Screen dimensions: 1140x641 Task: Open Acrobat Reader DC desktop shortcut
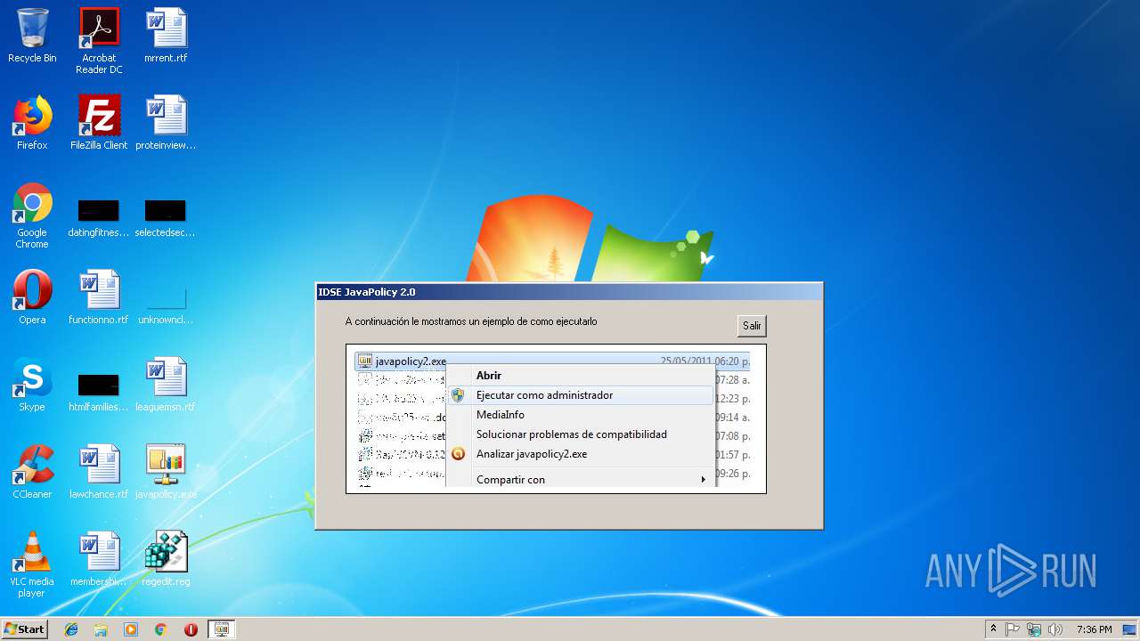pos(99,41)
